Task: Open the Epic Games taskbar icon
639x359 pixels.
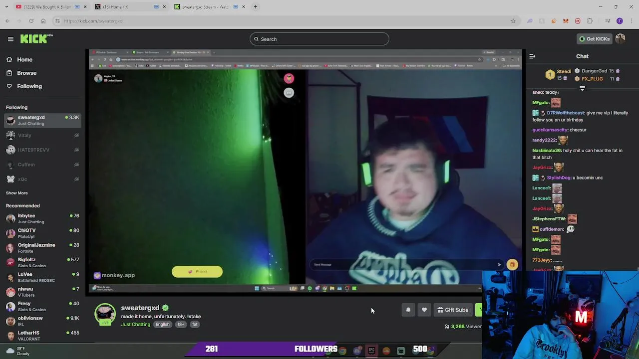Action: click(x=371, y=351)
